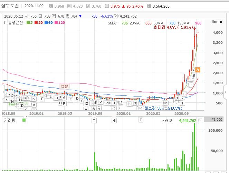Click the 이동평균선 legend label
Screen dimensions: 229x173
pos(13,23)
